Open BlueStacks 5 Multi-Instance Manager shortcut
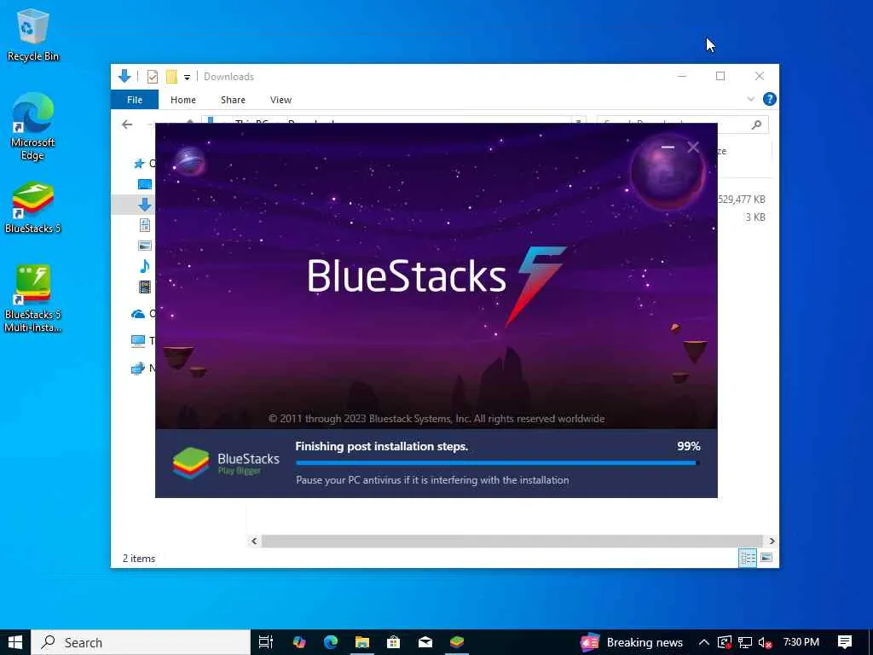 pos(33,299)
